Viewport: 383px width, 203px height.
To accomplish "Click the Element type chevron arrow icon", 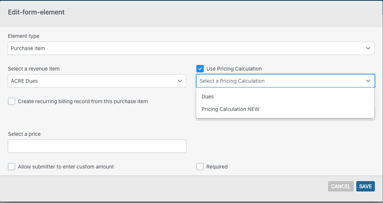I will pos(368,48).
